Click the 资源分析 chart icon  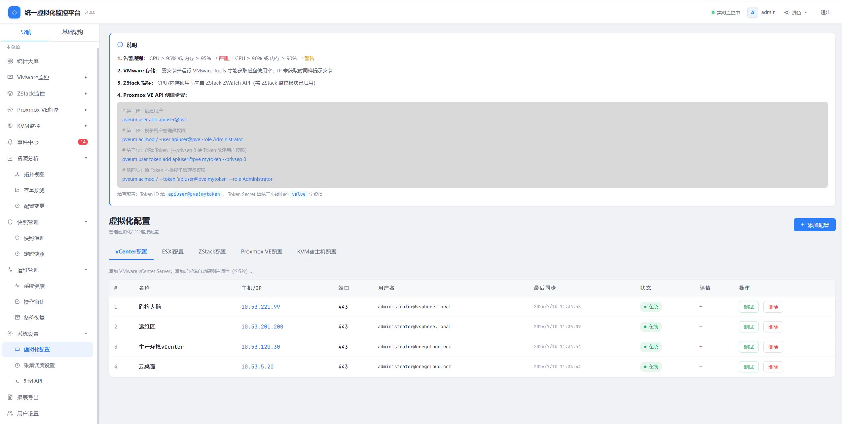10,158
